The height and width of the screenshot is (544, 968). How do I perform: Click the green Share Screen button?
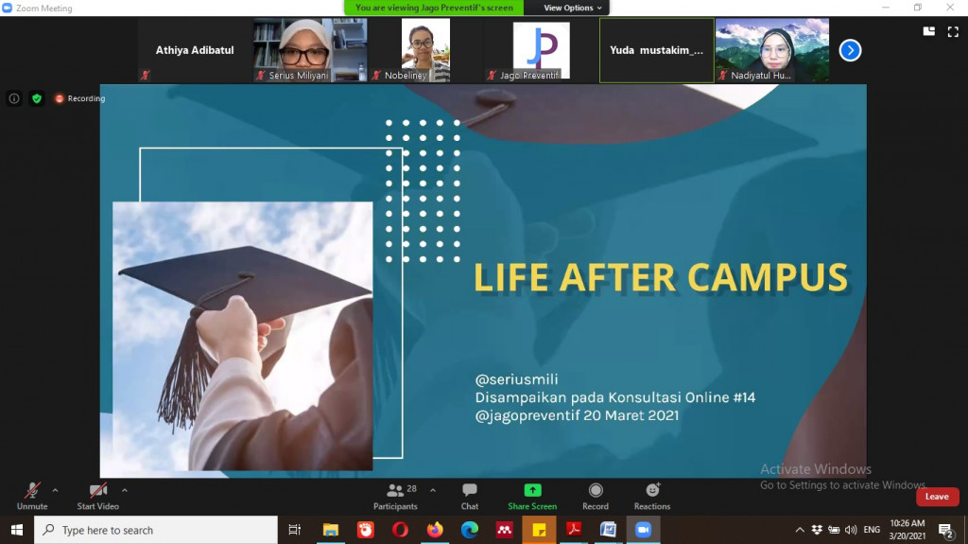532,497
